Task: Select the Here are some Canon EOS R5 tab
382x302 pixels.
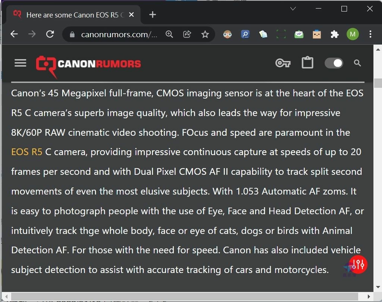Action: coord(73,15)
